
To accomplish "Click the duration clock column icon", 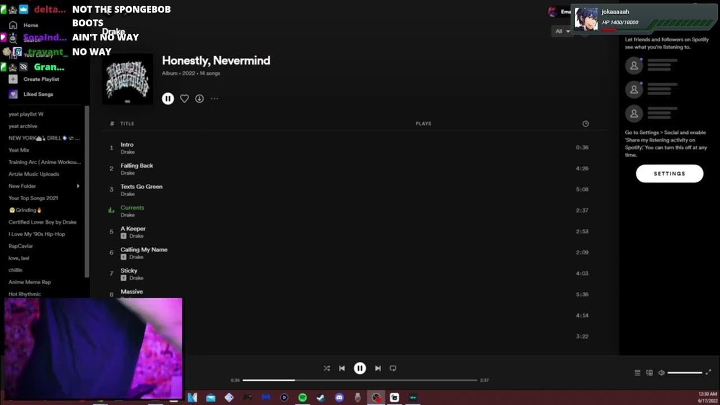I will click(x=586, y=124).
